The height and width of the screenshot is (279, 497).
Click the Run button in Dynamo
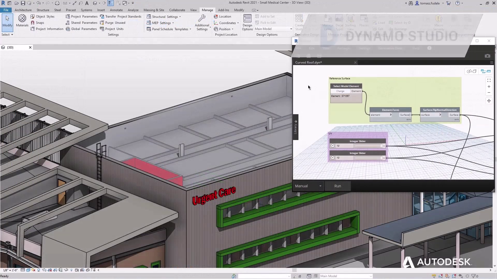pos(338,186)
